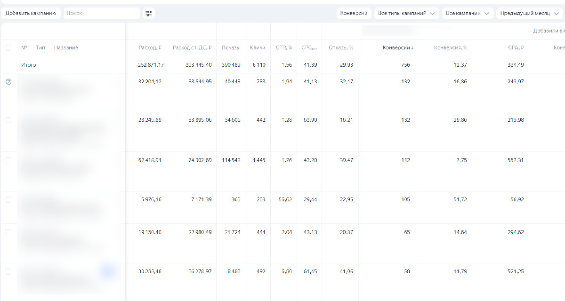Click in the 'Поиск' search field
565x301 pixels.
tap(101, 14)
